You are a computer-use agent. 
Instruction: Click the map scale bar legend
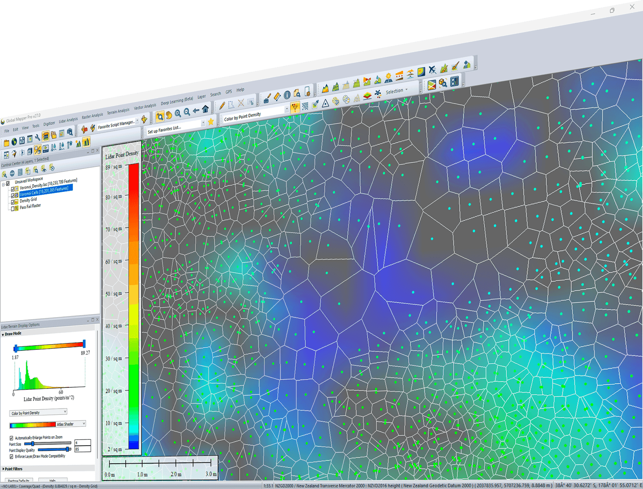[160, 468]
